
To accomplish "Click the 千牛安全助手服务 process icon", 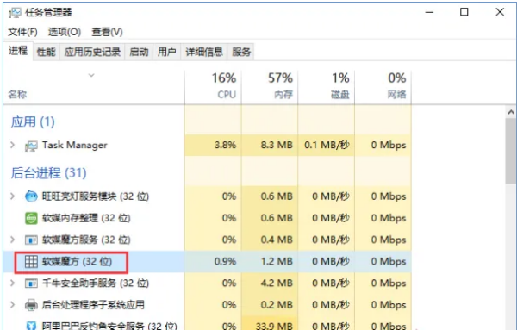I will (x=31, y=283).
